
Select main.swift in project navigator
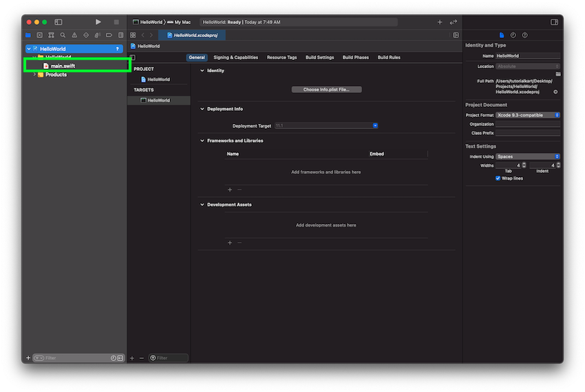click(x=63, y=65)
